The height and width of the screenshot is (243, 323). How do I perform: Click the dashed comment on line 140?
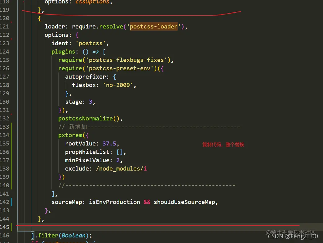[x=147, y=185]
